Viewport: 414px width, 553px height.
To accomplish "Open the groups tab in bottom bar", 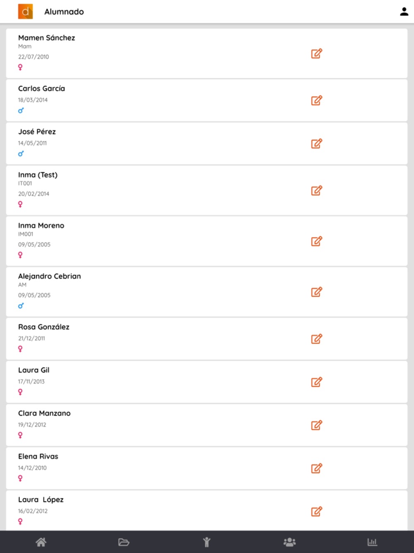I will [x=289, y=542].
